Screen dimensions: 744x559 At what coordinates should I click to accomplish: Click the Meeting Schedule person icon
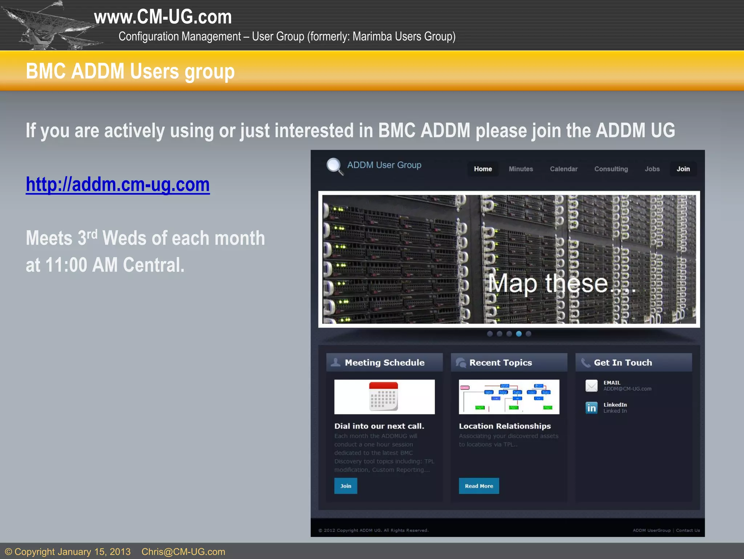pos(336,362)
